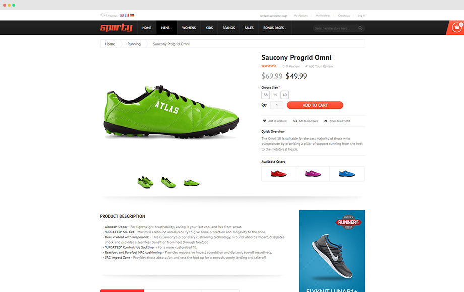This screenshot has height=292, width=464.
Task: Select the UK English language flag
Action: (x=122, y=15)
